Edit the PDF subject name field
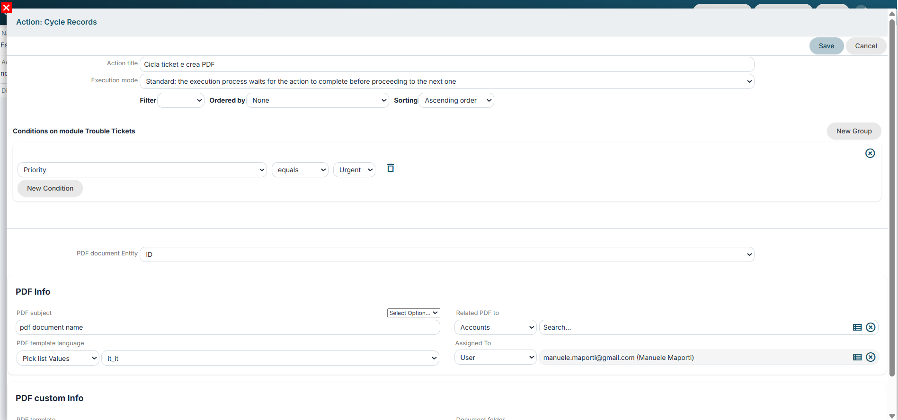Image resolution: width=898 pixels, height=420 pixels. click(x=228, y=327)
